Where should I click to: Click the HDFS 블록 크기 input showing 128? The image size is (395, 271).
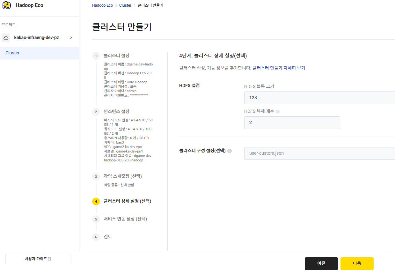click(303, 98)
